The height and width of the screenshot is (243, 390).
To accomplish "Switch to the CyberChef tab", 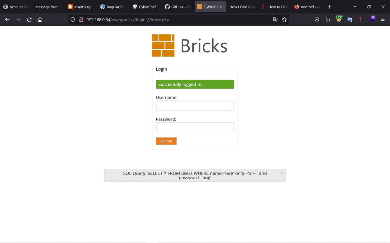I will (145, 7).
